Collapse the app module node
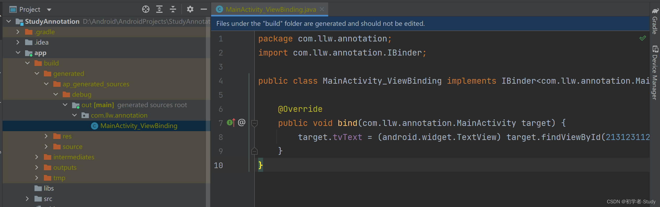660x207 pixels. [x=18, y=53]
